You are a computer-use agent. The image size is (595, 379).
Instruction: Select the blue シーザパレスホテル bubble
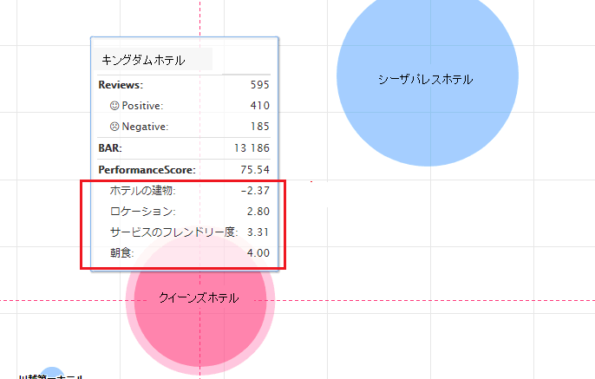coord(425,79)
